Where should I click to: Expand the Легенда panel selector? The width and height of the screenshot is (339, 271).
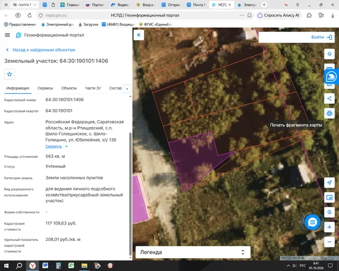243,252
